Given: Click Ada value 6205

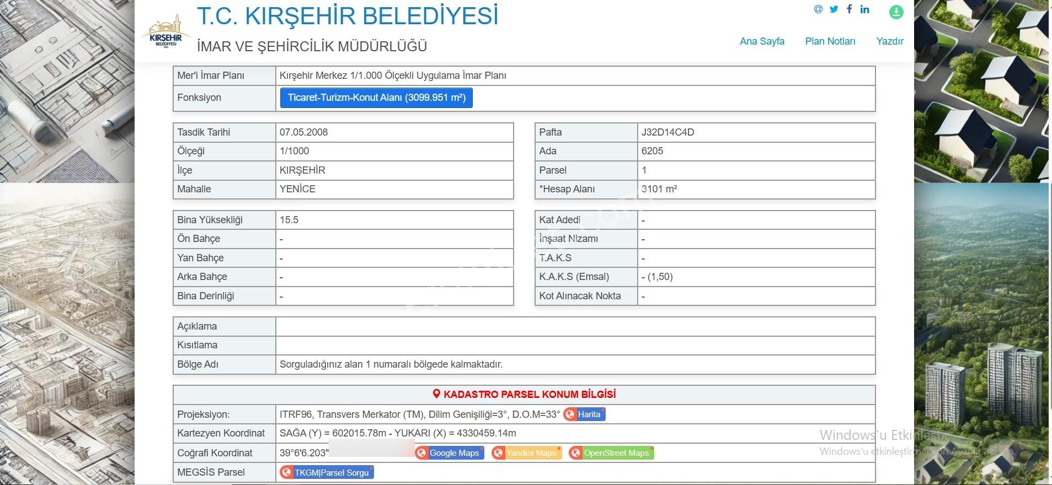Looking at the screenshot, I should (x=652, y=151).
